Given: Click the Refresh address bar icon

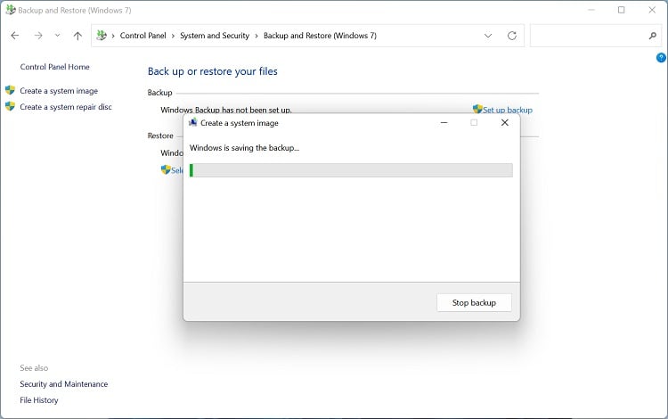Looking at the screenshot, I should 511,36.
